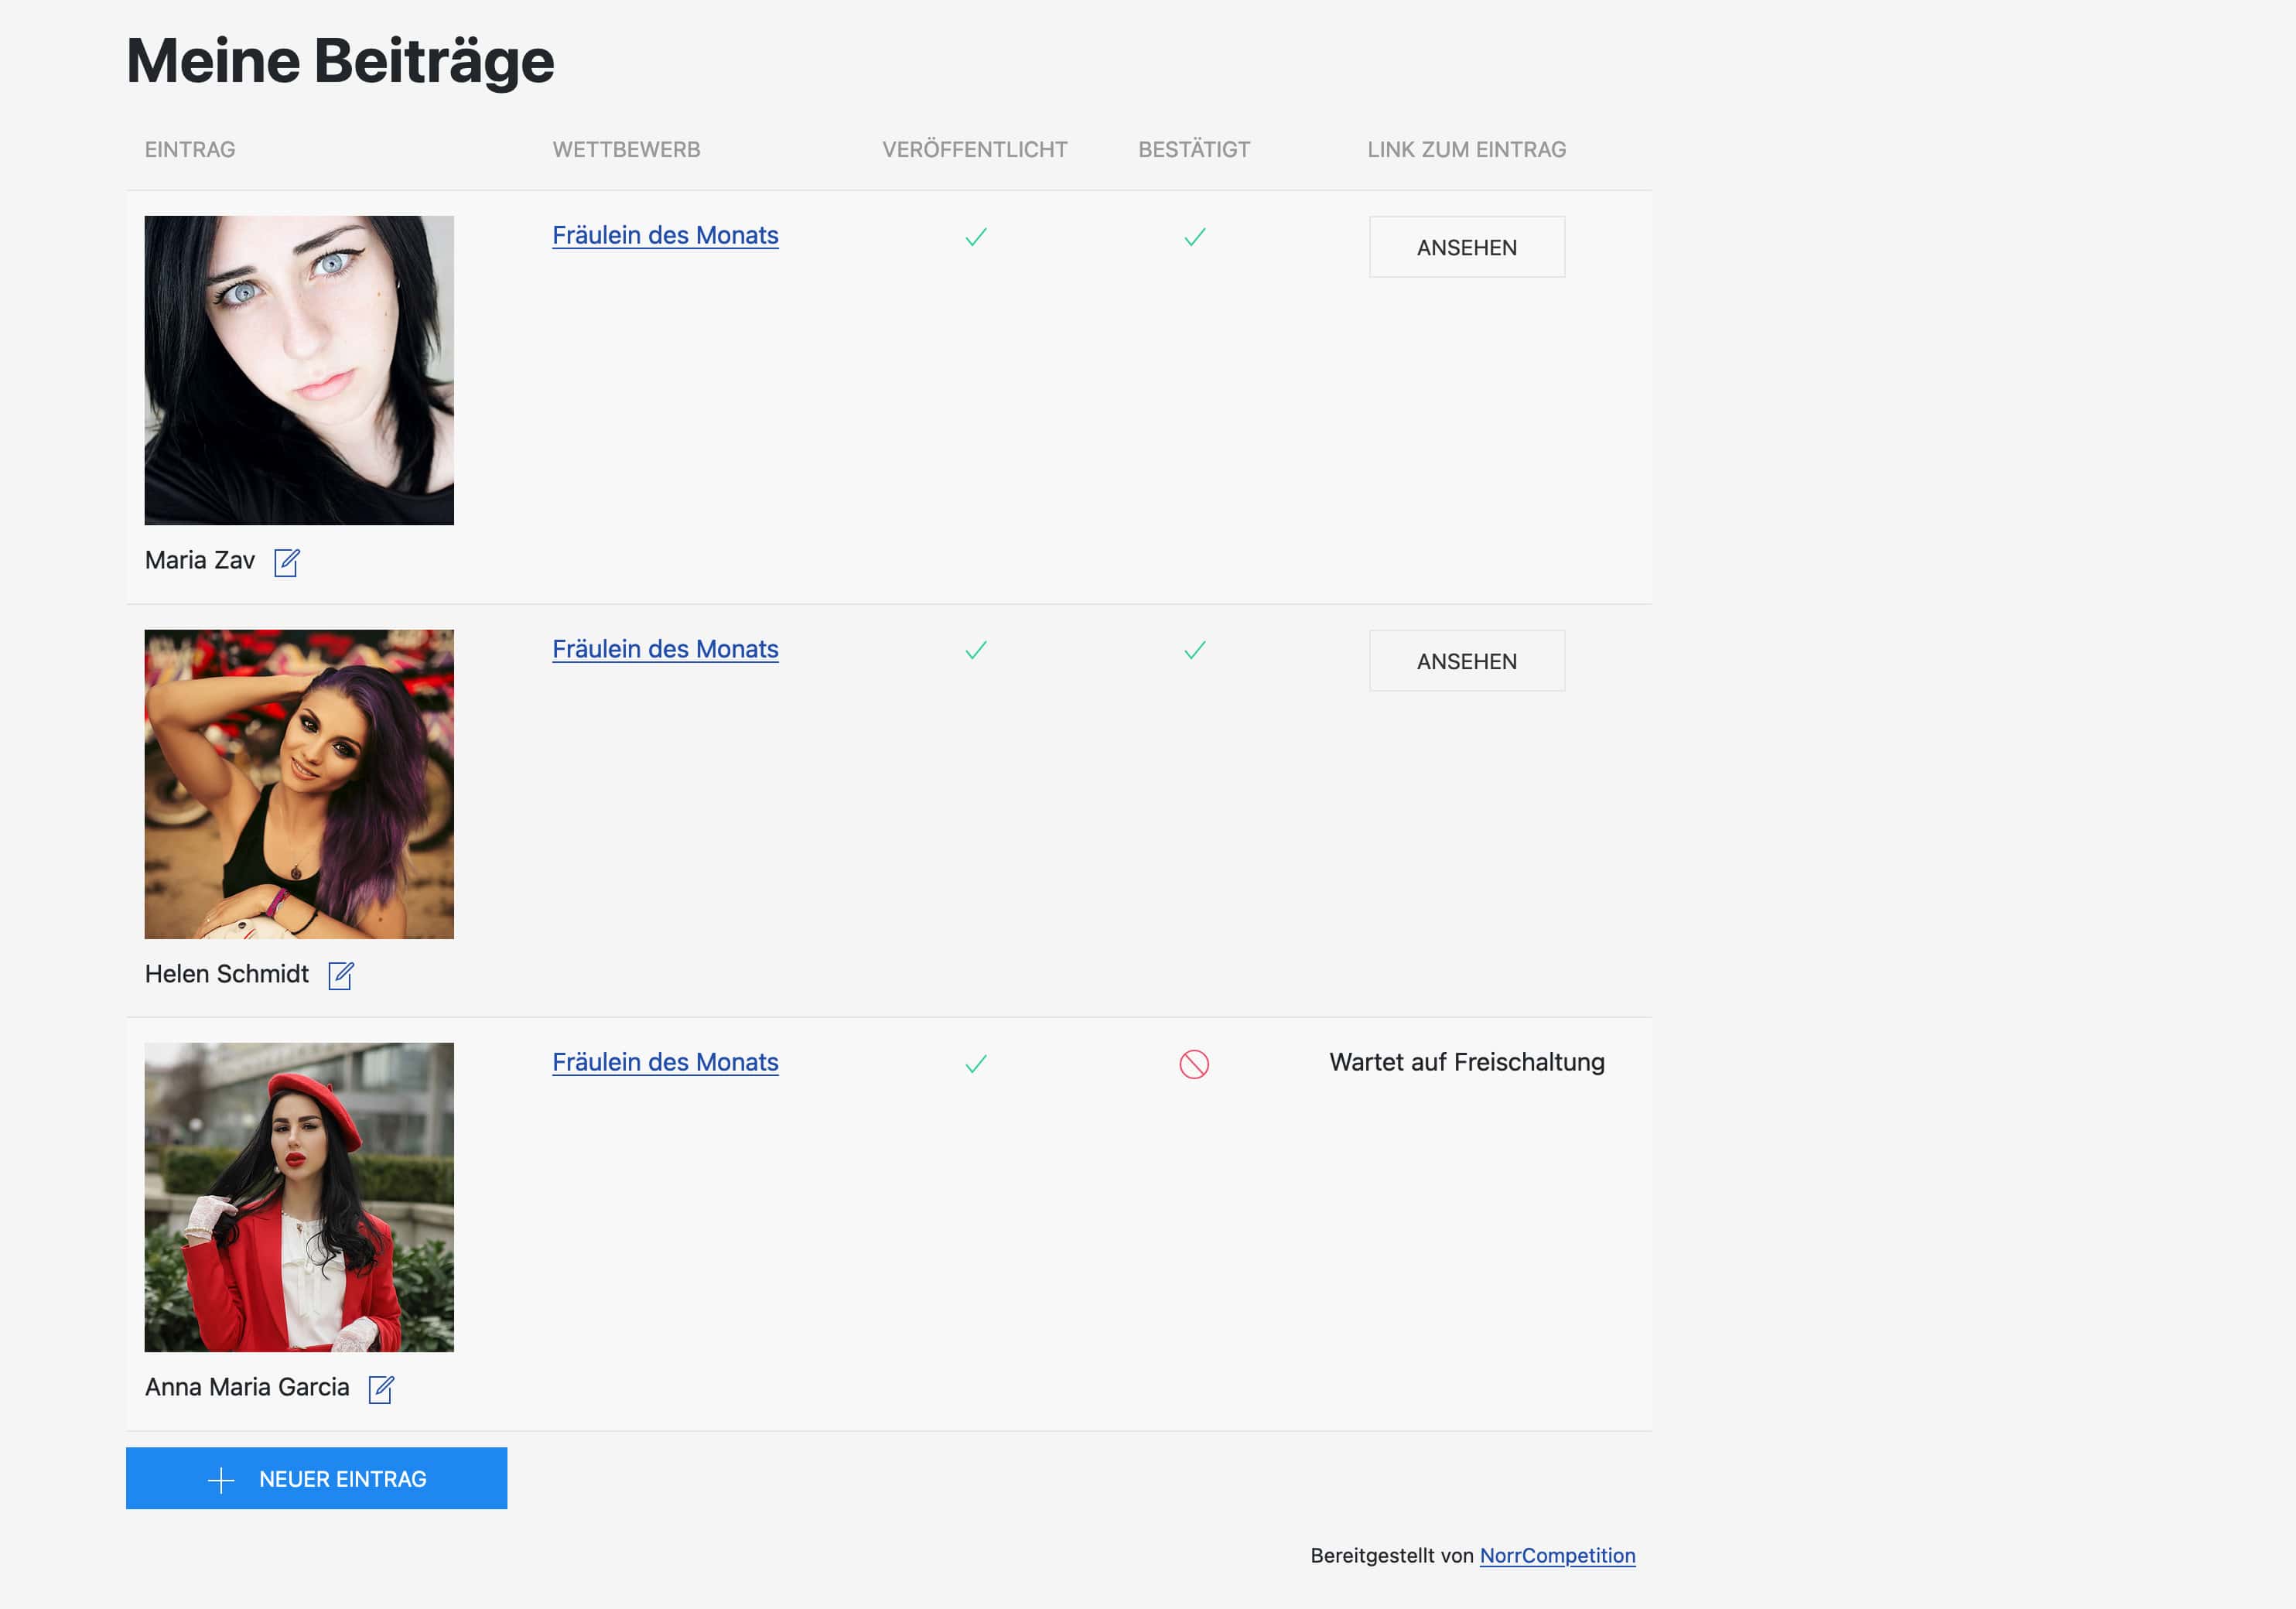
Task: Click red not-confirmed icon in Anna Maria Garcia row
Action: click(1194, 1064)
